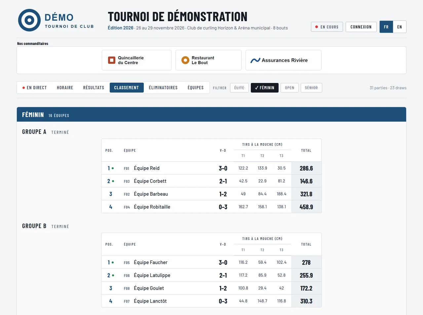Switch language to FR
The image size is (423, 315).
[x=386, y=27]
